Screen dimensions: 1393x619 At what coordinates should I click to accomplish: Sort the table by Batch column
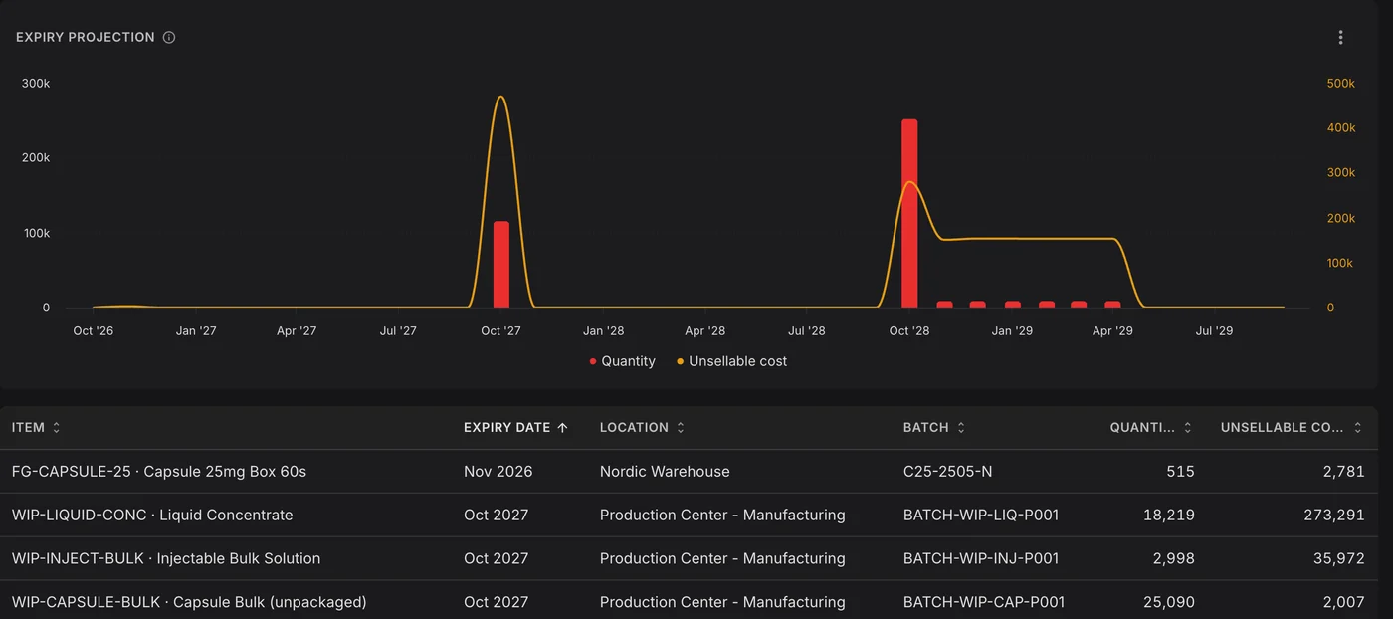coord(934,427)
